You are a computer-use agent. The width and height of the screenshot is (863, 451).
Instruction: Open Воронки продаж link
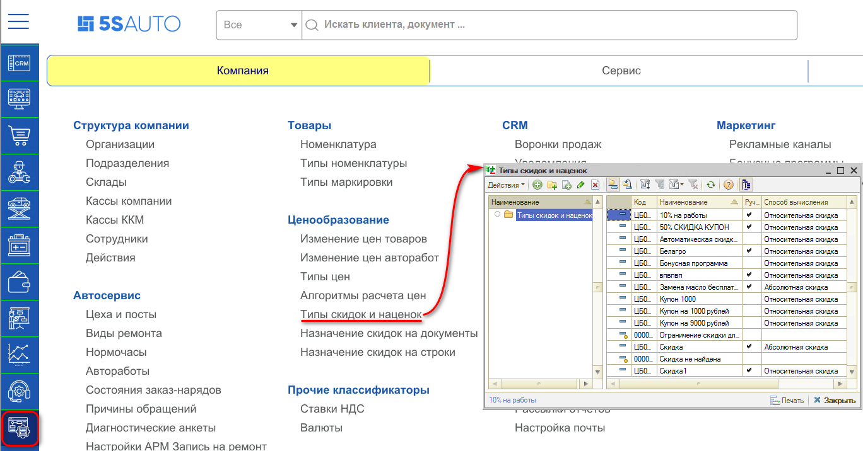coord(558,144)
